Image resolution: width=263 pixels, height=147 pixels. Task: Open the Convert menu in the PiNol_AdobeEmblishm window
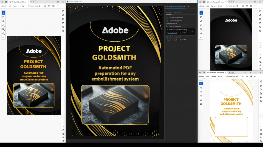(16, 6)
